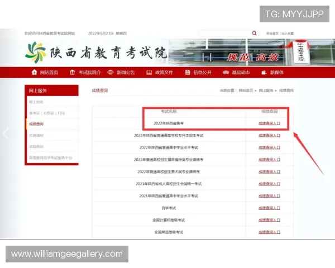Select 录取查询 in the sidebar

(36, 147)
